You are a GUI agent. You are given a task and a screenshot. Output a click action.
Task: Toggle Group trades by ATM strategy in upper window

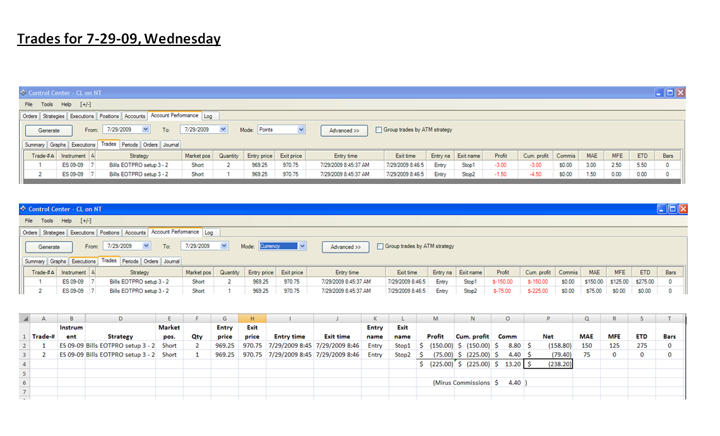[x=379, y=130]
